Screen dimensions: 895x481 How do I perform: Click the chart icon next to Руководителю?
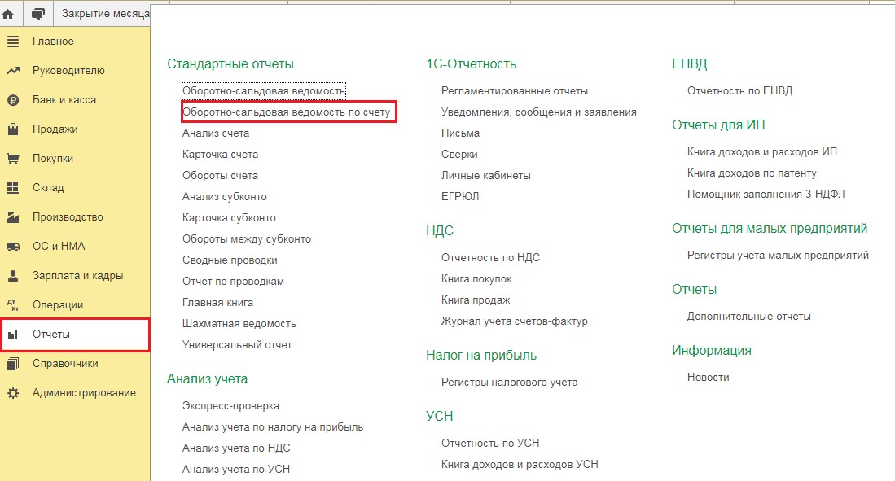click(13, 71)
